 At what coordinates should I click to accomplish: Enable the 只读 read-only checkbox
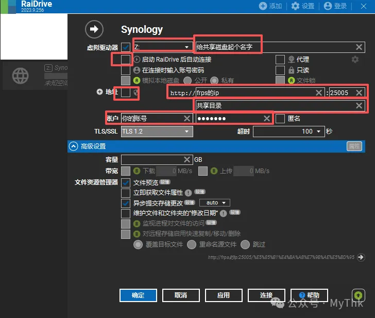tap(280, 70)
